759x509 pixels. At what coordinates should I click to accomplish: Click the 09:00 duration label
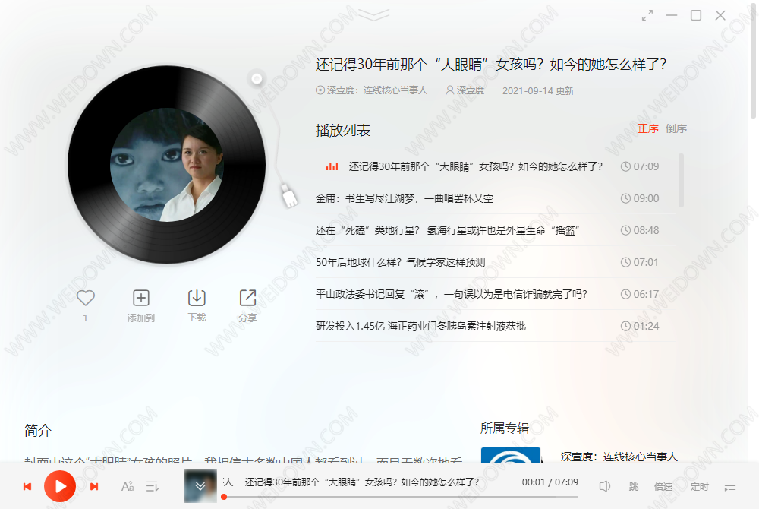click(x=640, y=198)
